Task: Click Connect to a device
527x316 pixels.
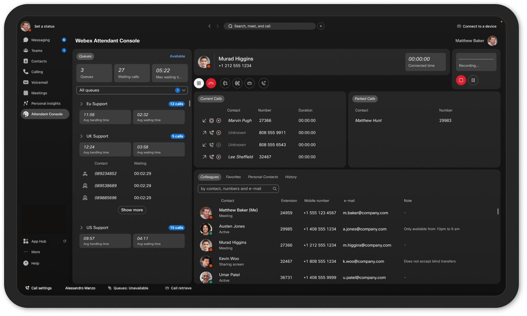Action: click(x=477, y=26)
